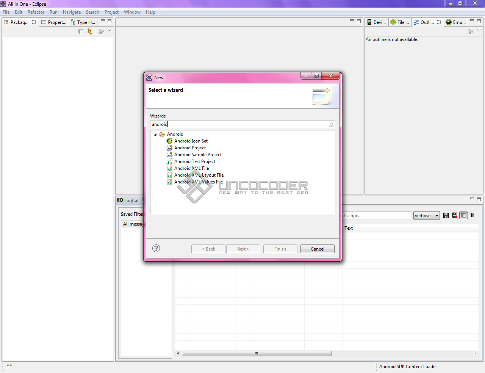Open the Search menu

coord(92,12)
